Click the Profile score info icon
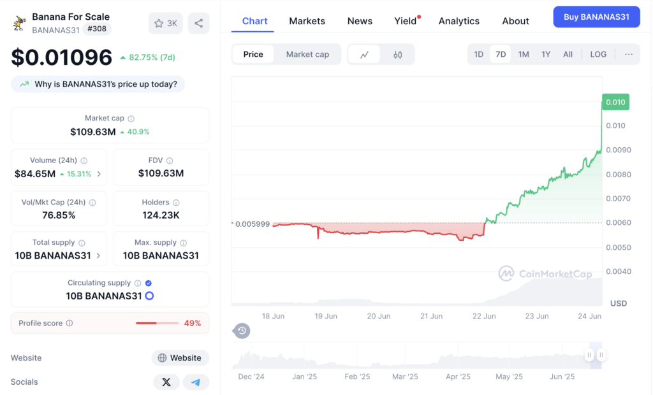 coord(70,323)
